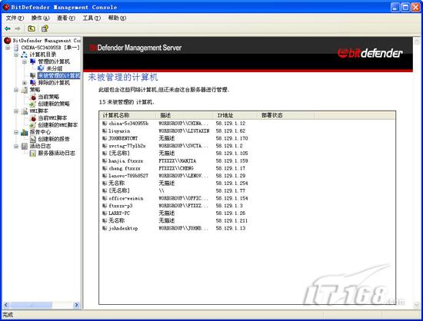This screenshot has width=423, height=321.
Task: Select the 未分组 tree item
Action: pyautogui.click(x=55, y=68)
